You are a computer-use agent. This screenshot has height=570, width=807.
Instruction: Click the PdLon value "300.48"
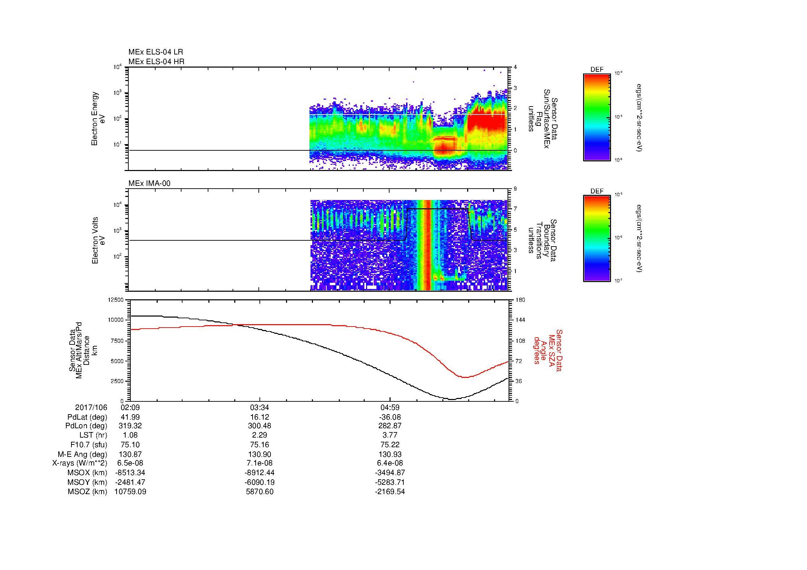[260, 426]
